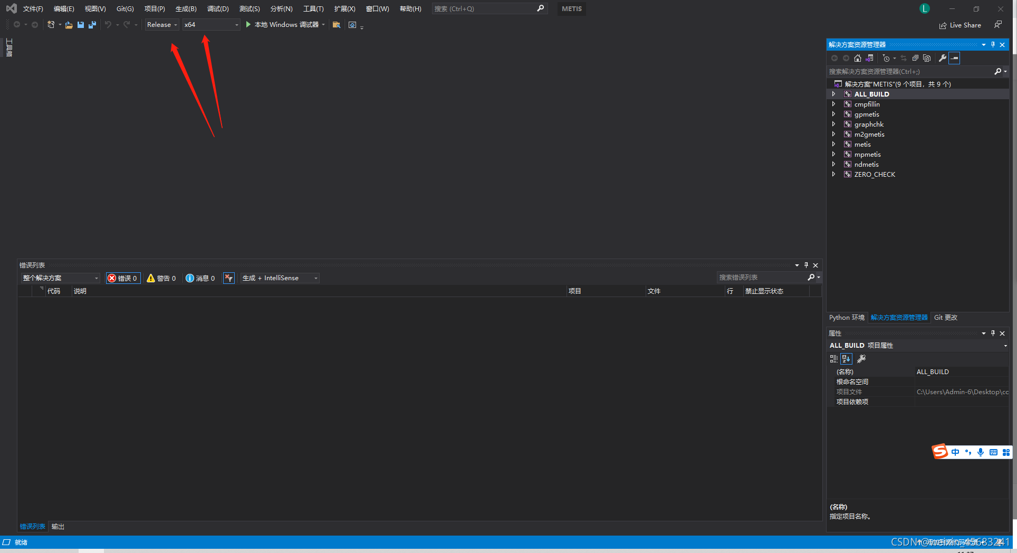Switch to the 输出 tab at the bottom
Screen dimensions: 1017x553
tap(57, 526)
